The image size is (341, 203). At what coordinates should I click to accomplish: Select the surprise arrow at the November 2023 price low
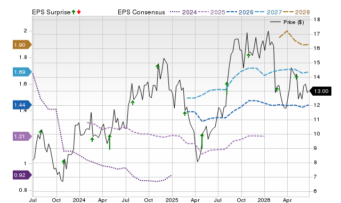(63, 162)
